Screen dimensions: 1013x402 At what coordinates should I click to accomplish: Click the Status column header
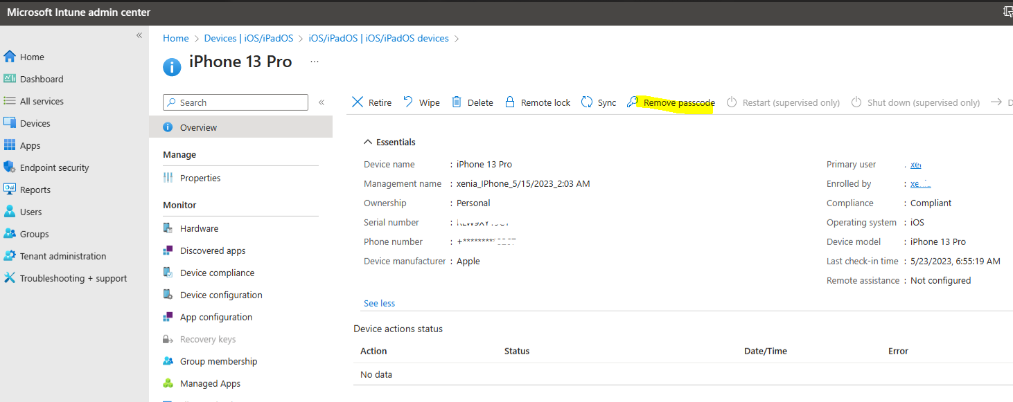(x=517, y=351)
